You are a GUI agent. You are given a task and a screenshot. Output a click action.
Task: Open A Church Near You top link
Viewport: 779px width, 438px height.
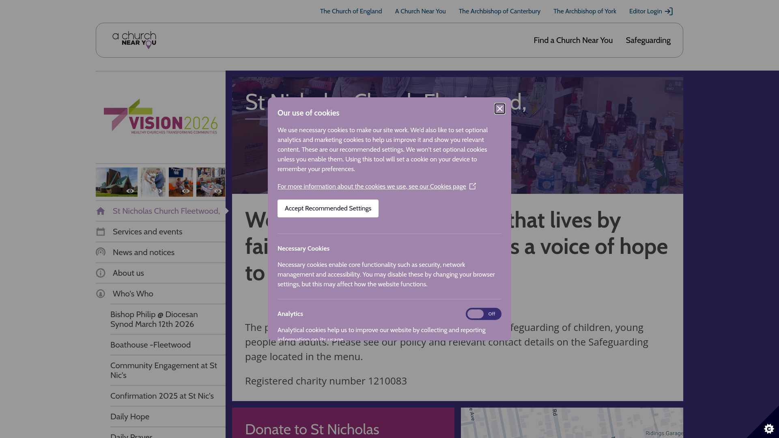[x=420, y=11]
